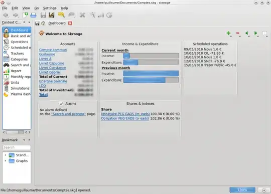Click the grey bar chart icon in toolbar
The height and width of the screenshot is (194, 271).
(x=101, y=15)
